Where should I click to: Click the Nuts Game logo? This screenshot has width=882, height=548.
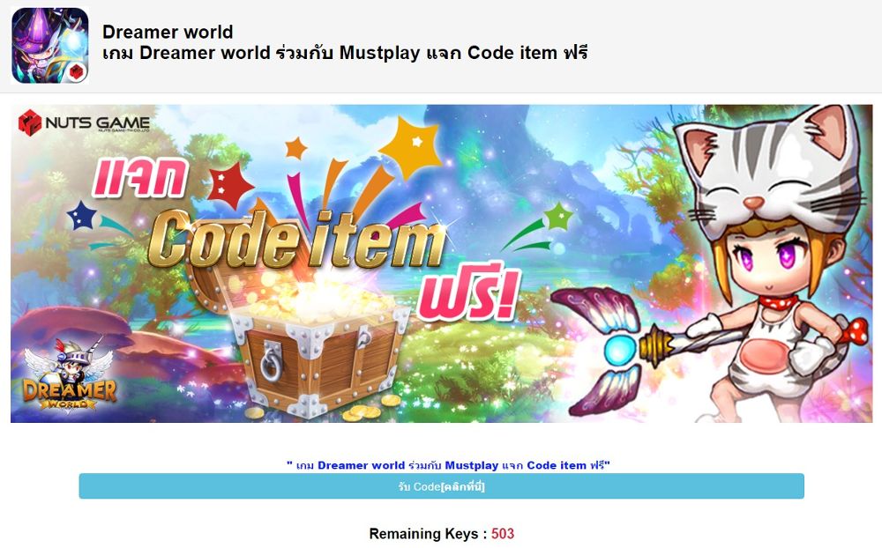coord(84,122)
